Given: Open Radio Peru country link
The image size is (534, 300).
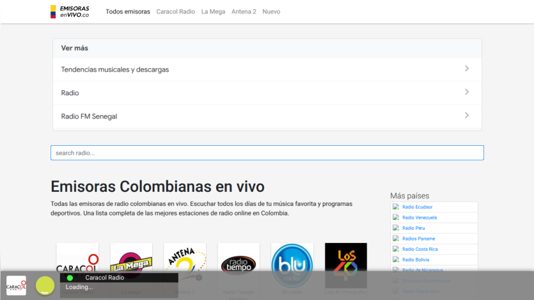Looking at the screenshot, I should click(x=413, y=228).
